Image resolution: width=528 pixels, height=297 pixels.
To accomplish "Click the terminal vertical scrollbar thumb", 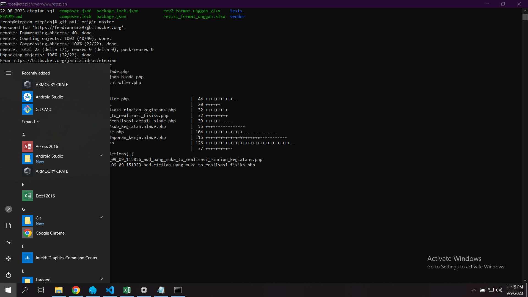I will tap(525, 17).
